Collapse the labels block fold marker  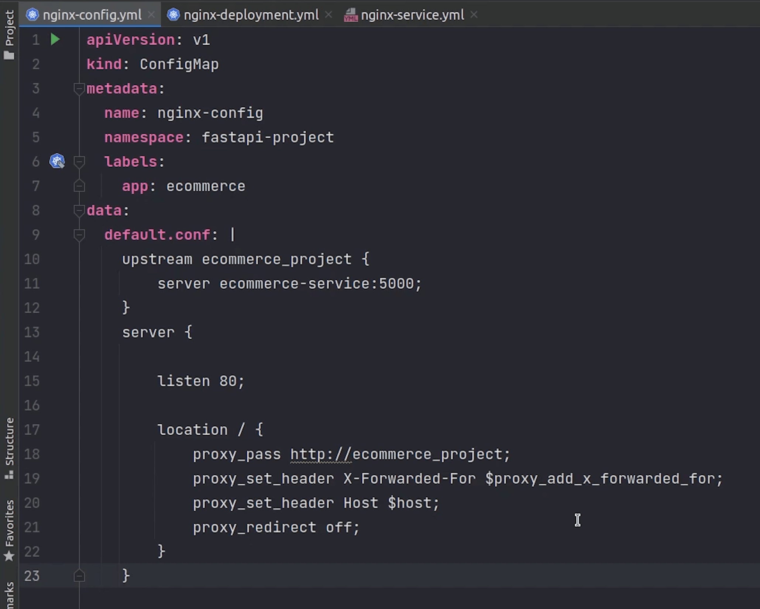pyautogui.click(x=79, y=162)
